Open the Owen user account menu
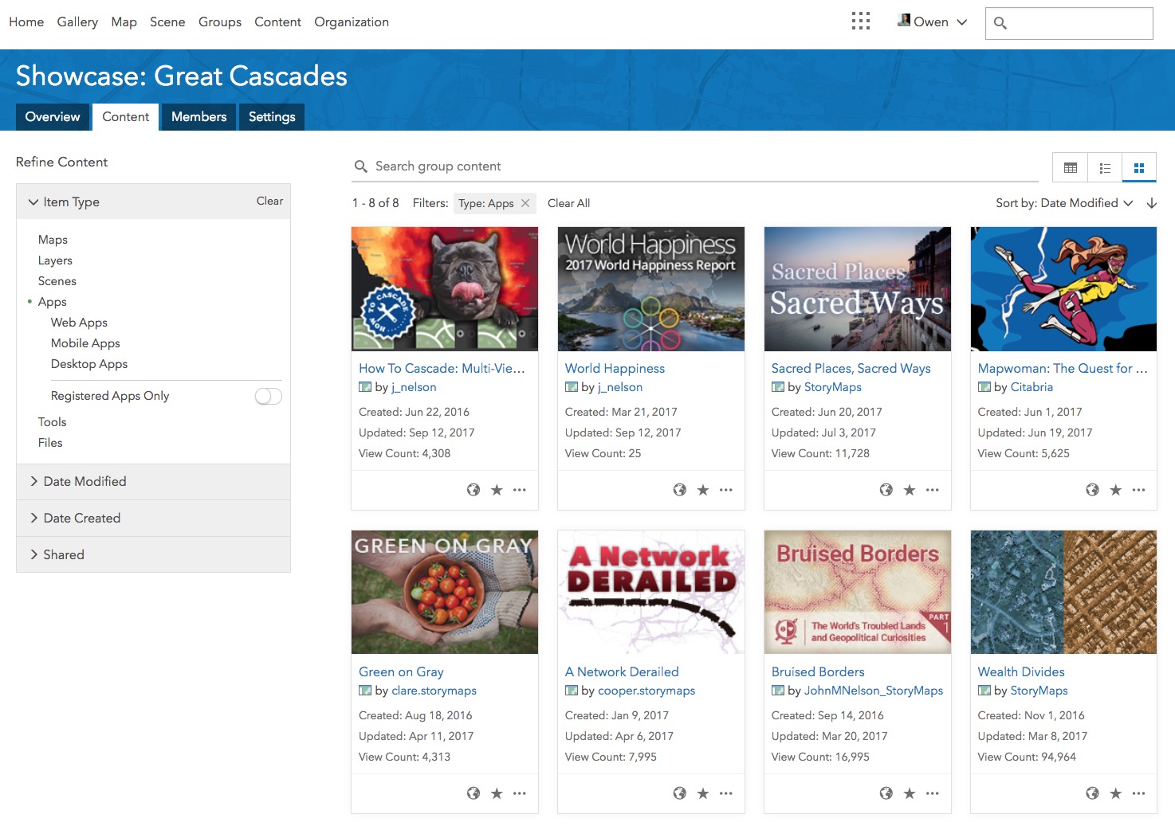Viewport: 1175px width, 826px height. [x=932, y=22]
